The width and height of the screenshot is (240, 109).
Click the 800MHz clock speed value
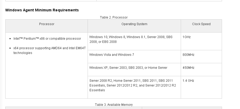188,55
